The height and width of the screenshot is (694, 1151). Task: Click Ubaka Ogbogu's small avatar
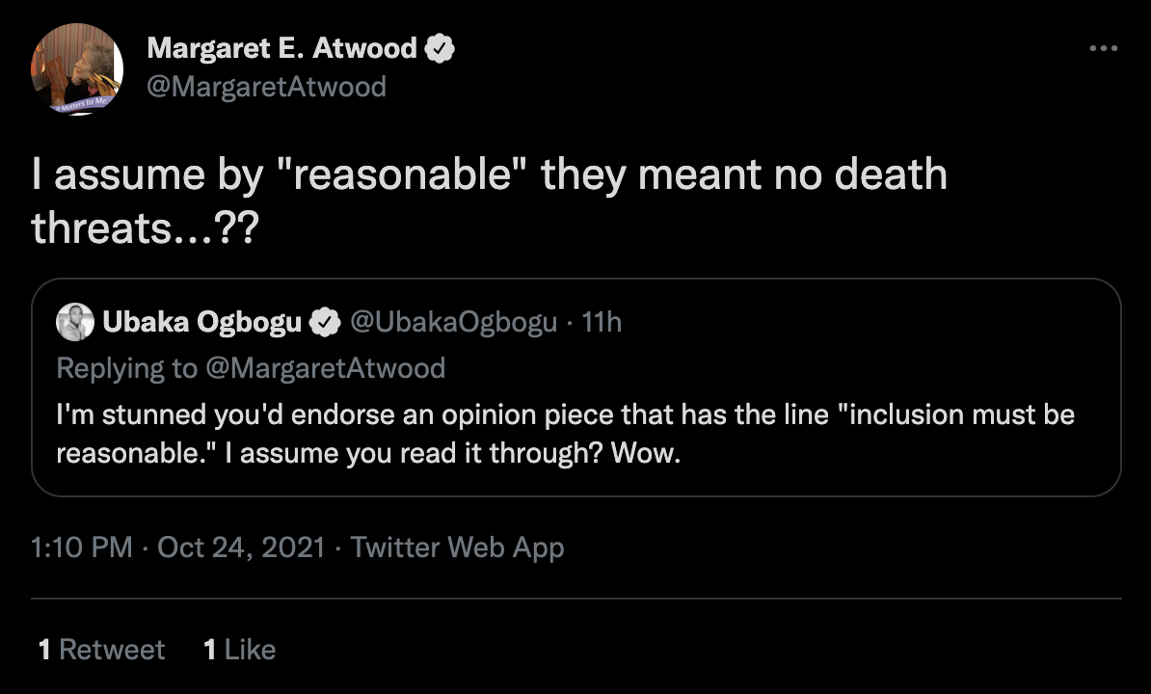coord(75,322)
